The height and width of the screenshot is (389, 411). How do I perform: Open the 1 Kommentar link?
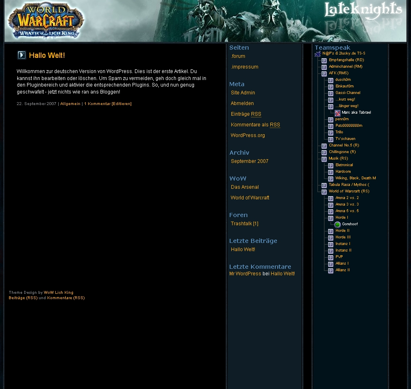(x=97, y=104)
